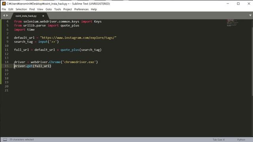Click 'search_tag' variable on line 9
253x142 pixels.
point(23,42)
